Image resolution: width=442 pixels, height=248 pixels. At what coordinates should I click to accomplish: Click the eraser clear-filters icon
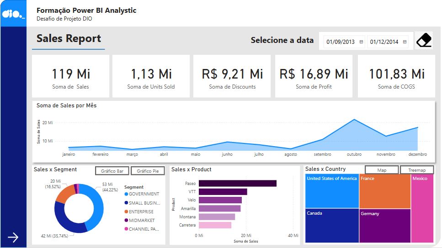[424, 41]
